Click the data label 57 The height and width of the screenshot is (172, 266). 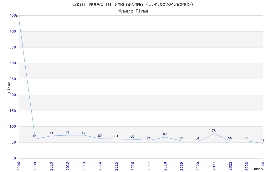point(149,137)
